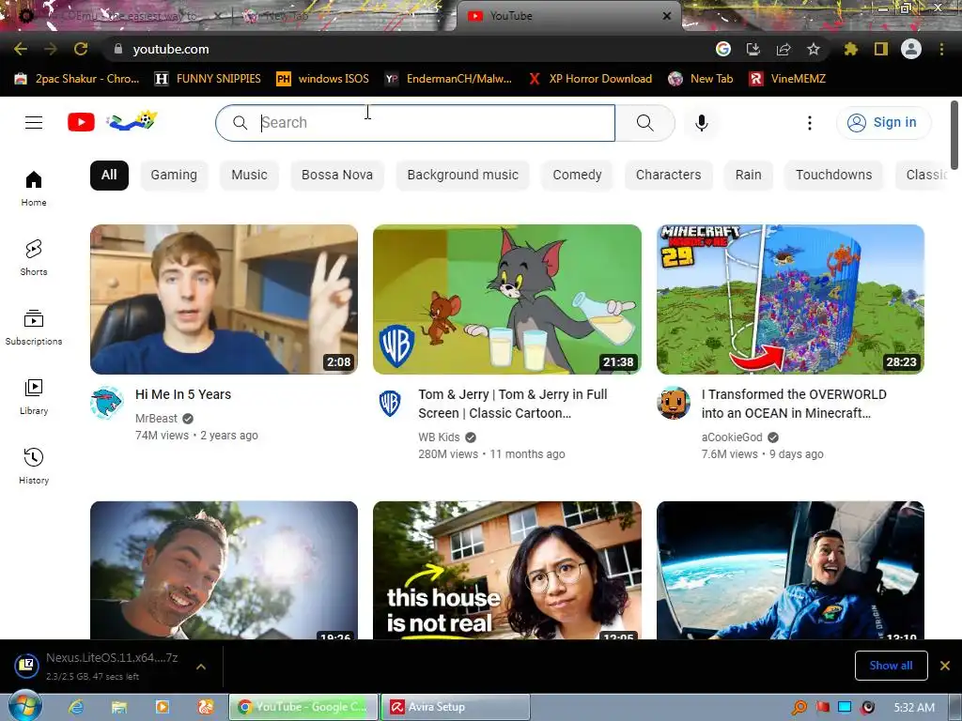Open astronaut in space video thumbnail
The image size is (962, 721).
(790, 570)
